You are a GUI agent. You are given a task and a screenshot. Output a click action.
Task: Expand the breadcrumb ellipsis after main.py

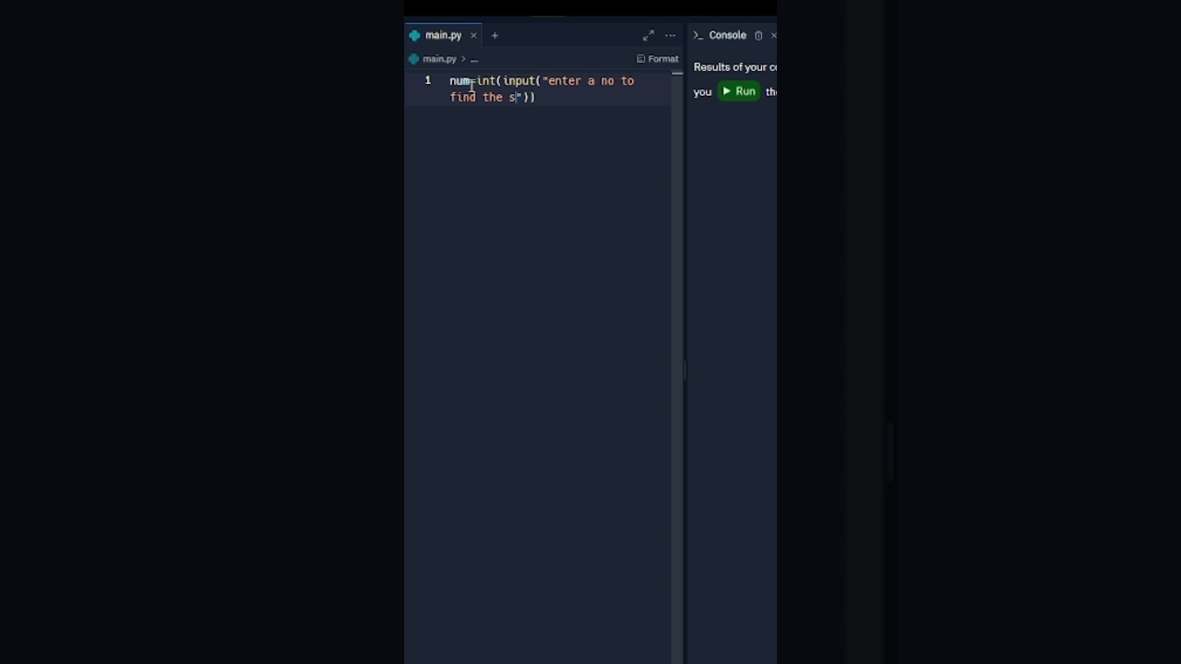[474, 59]
